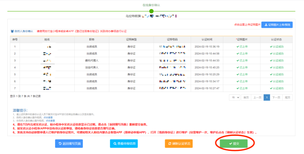Click timestamp 2024-02-19 15:36:19

pyautogui.click(x=207, y=47)
